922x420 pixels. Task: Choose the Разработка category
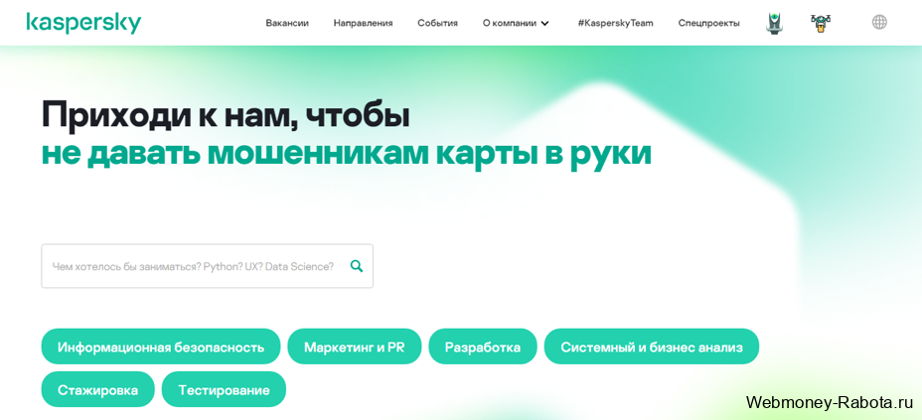(x=482, y=347)
